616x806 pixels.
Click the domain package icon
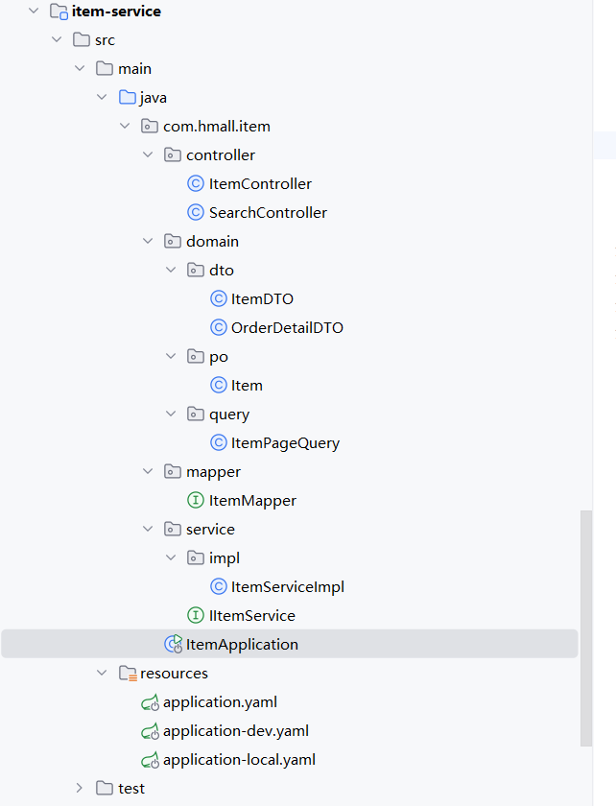[x=173, y=241]
